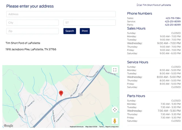The width and height of the screenshot is (182, 130).
Task: Focus the Address input field
Action: tap(61, 14)
